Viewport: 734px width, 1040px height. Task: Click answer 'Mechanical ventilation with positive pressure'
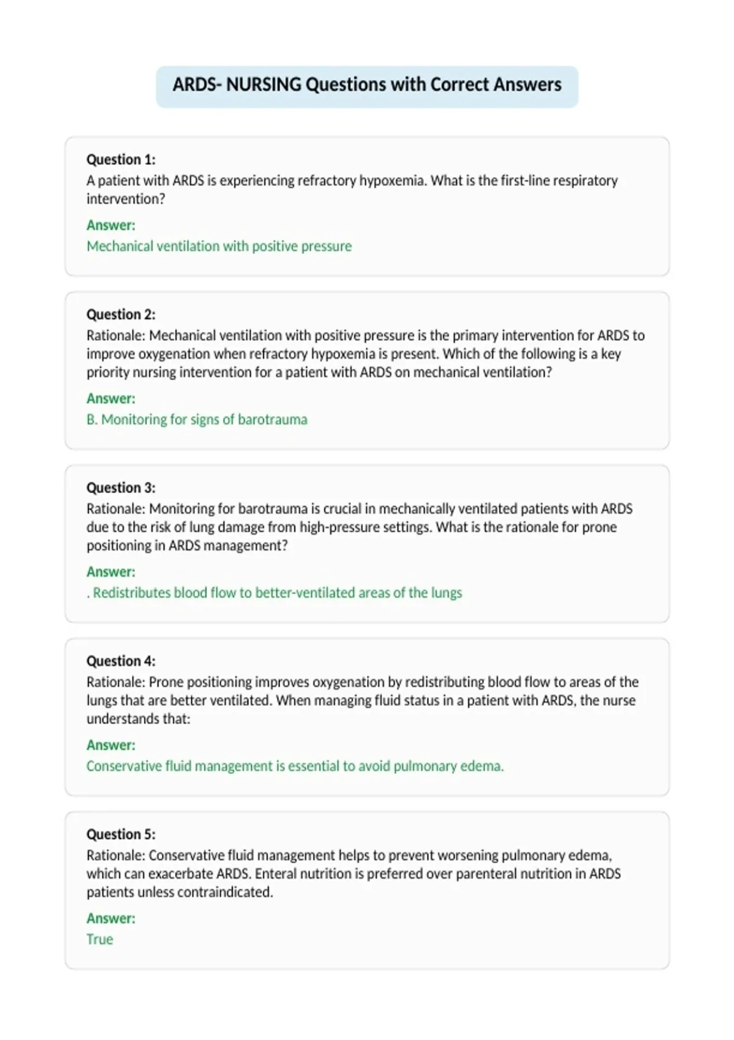coord(219,246)
